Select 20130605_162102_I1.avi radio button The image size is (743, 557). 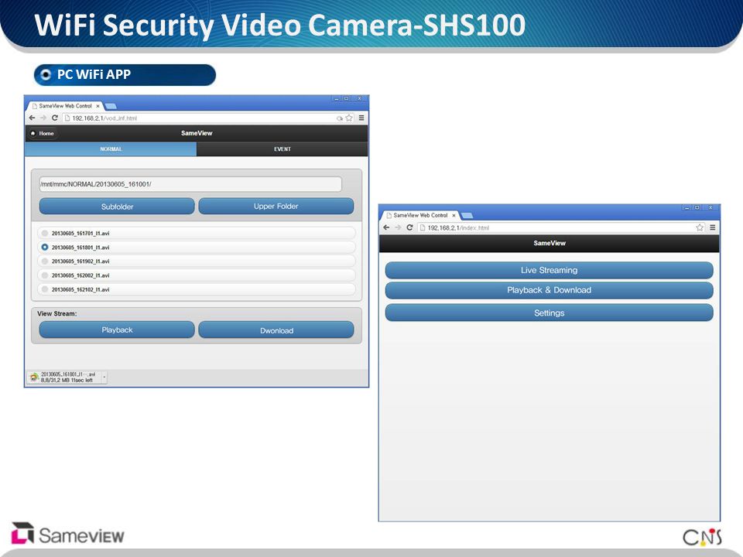point(45,289)
